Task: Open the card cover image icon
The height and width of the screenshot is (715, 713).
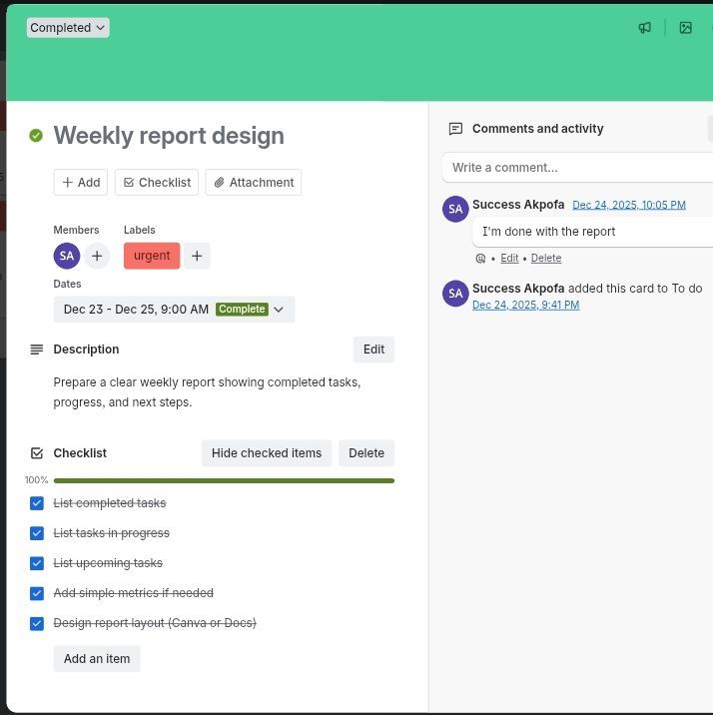Action: 685,28
